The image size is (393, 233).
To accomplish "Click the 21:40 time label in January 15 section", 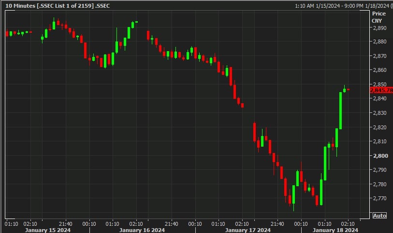I will coord(66,224).
